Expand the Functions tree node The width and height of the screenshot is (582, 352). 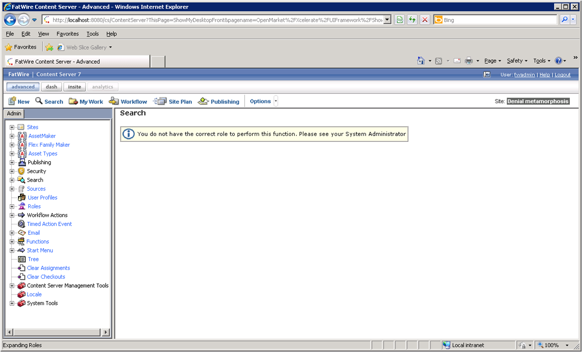pos(12,242)
